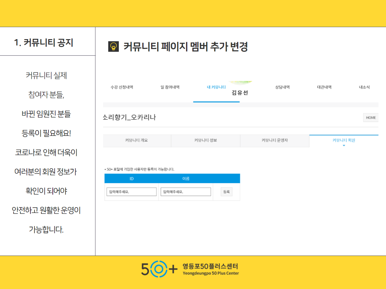Open the 상담내역 tab
The height and width of the screenshot is (289, 386).
pyautogui.click(x=282, y=87)
